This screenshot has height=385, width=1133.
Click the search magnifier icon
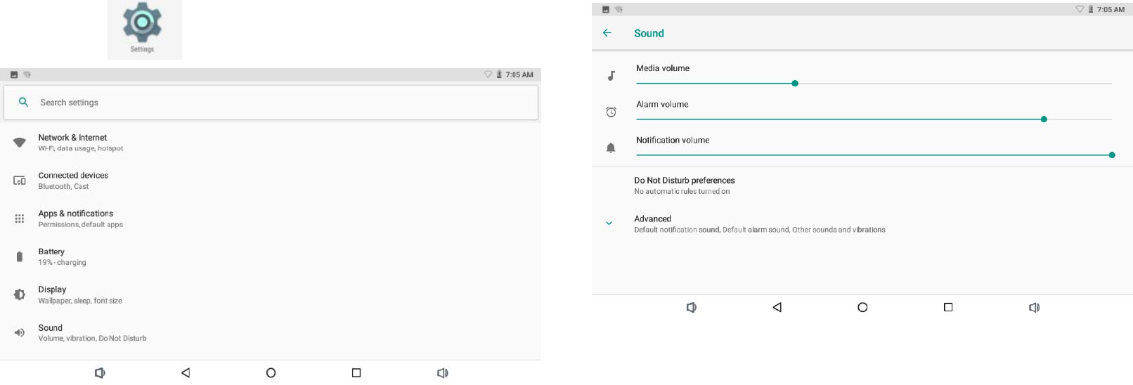coord(23,102)
